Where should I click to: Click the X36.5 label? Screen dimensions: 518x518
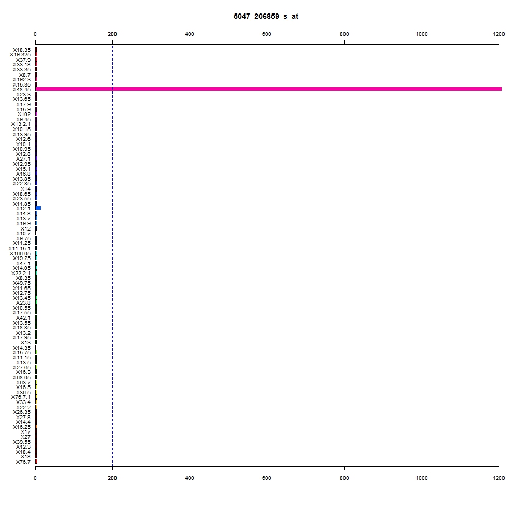tap(23, 393)
